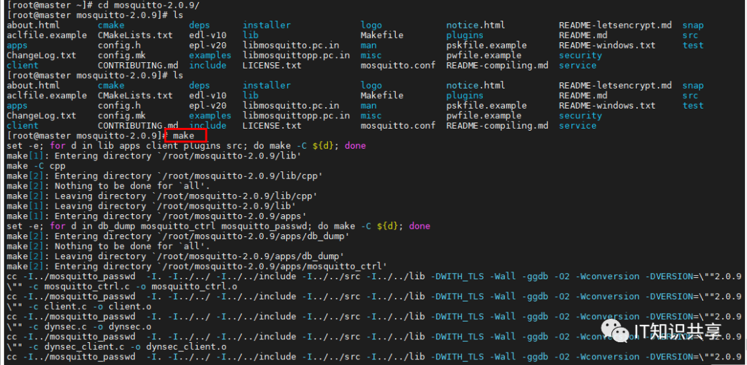Click the 'snap' directory in the first ls listing
The width and height of the screenshot is (747, 365).
point(692,25)
